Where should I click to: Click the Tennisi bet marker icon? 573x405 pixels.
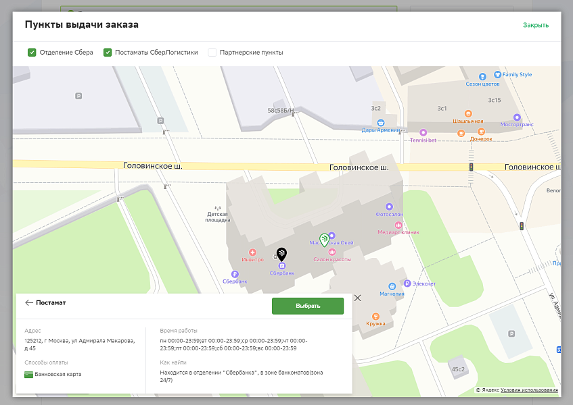coord(423,132)
